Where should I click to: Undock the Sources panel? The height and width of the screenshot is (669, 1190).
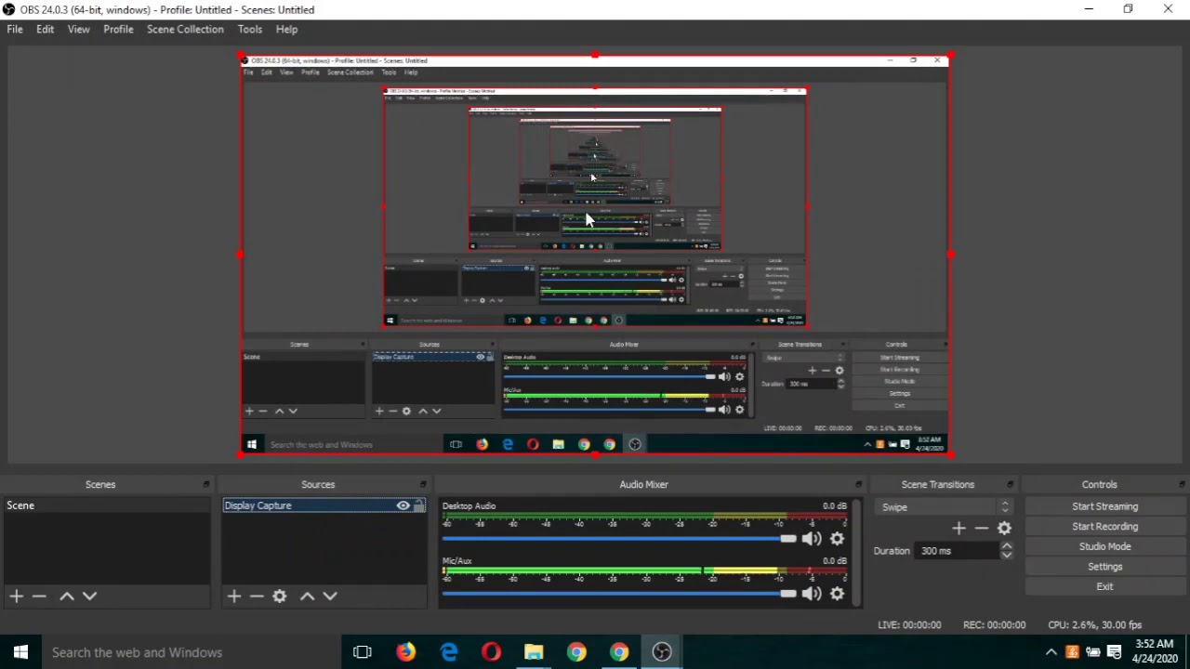click(x=423, y=484)
